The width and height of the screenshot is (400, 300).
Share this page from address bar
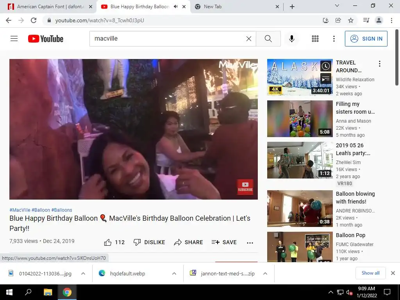click(338, 20)
